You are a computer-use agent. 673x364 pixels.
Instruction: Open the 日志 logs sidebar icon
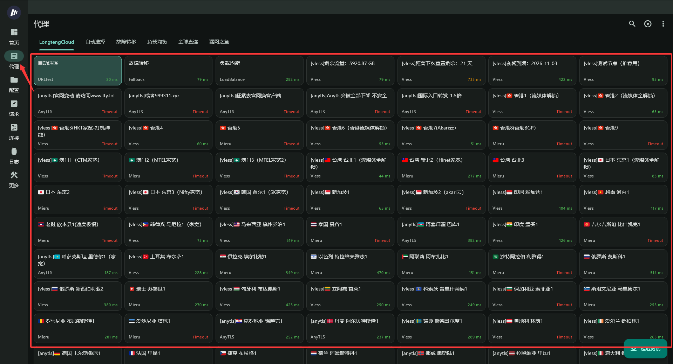coord(14,152)
